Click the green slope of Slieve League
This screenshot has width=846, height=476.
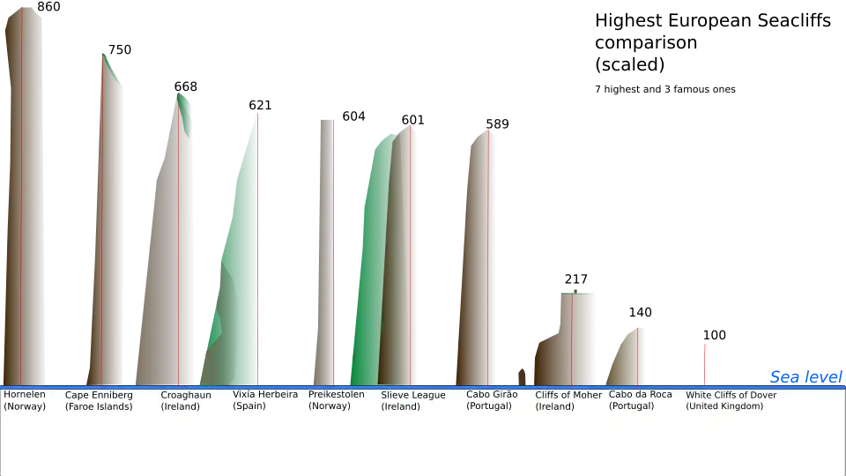[x=370, y=264]
